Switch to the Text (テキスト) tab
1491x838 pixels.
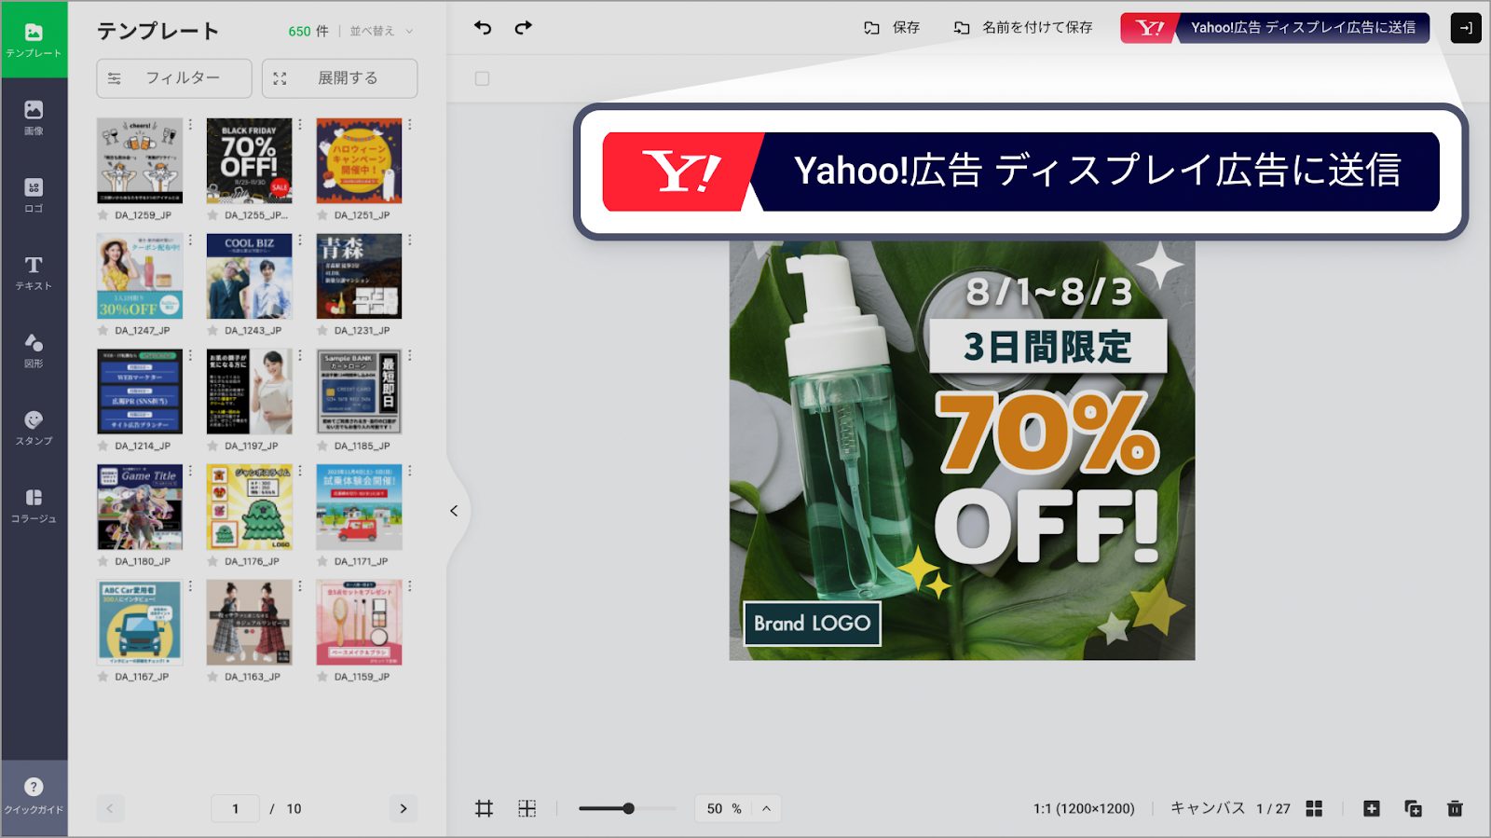point(34,273)
